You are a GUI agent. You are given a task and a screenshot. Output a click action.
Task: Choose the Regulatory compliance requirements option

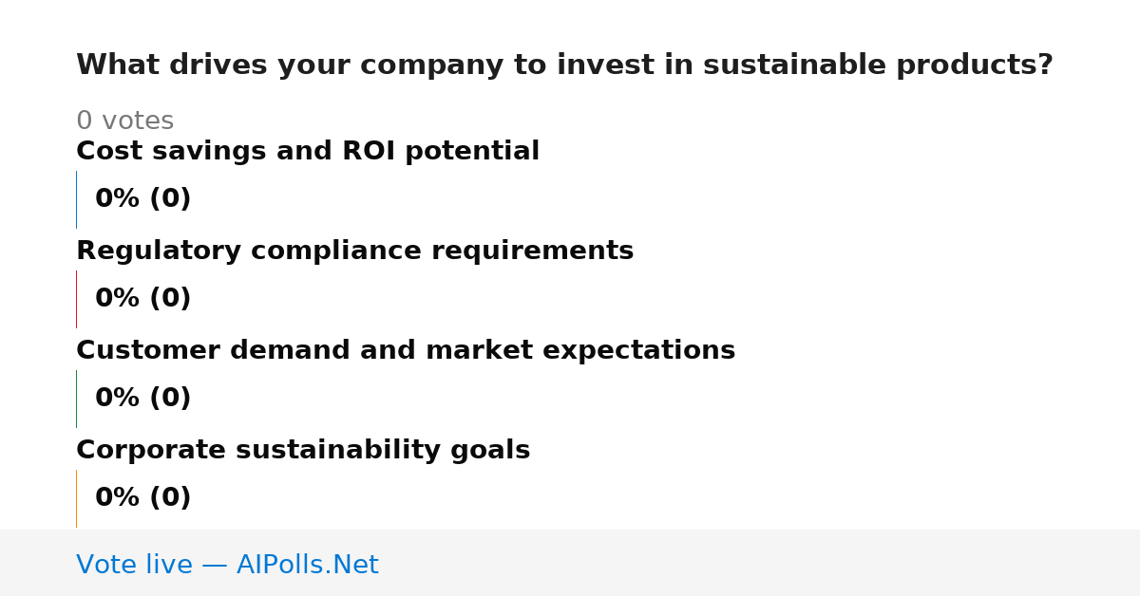tap(354, 251)
